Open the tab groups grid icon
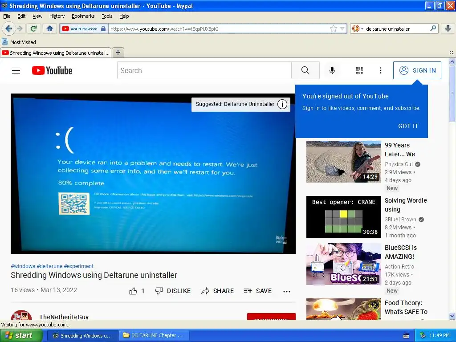456x342 pixels. (x=452, y=53)
